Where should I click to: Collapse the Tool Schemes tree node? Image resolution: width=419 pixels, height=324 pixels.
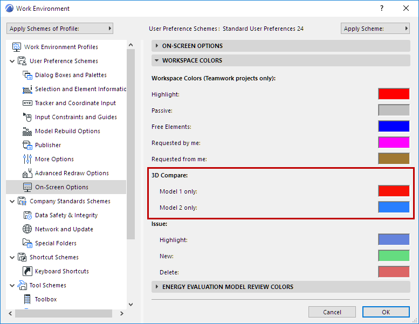click(x=12, y=286)
